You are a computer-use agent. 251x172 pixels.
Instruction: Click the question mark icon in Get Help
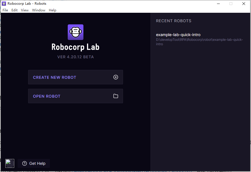click(24, 163)
